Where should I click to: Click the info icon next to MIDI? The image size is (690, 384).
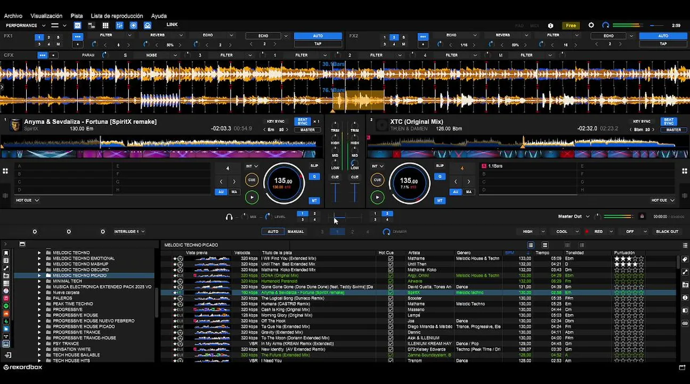pos(550,26)
